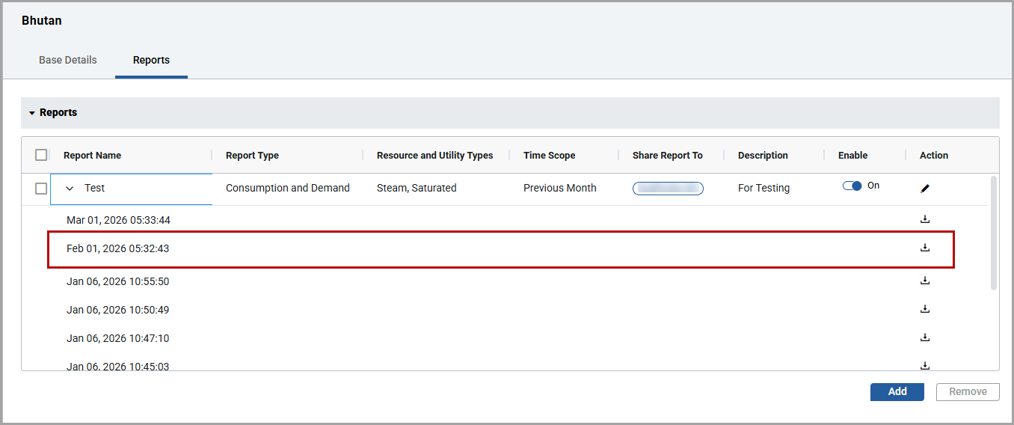The height and width of the screenshot is (425, 1014).
Task: Collapse the Test report row chevron
Action: click(x=70, y=189)
